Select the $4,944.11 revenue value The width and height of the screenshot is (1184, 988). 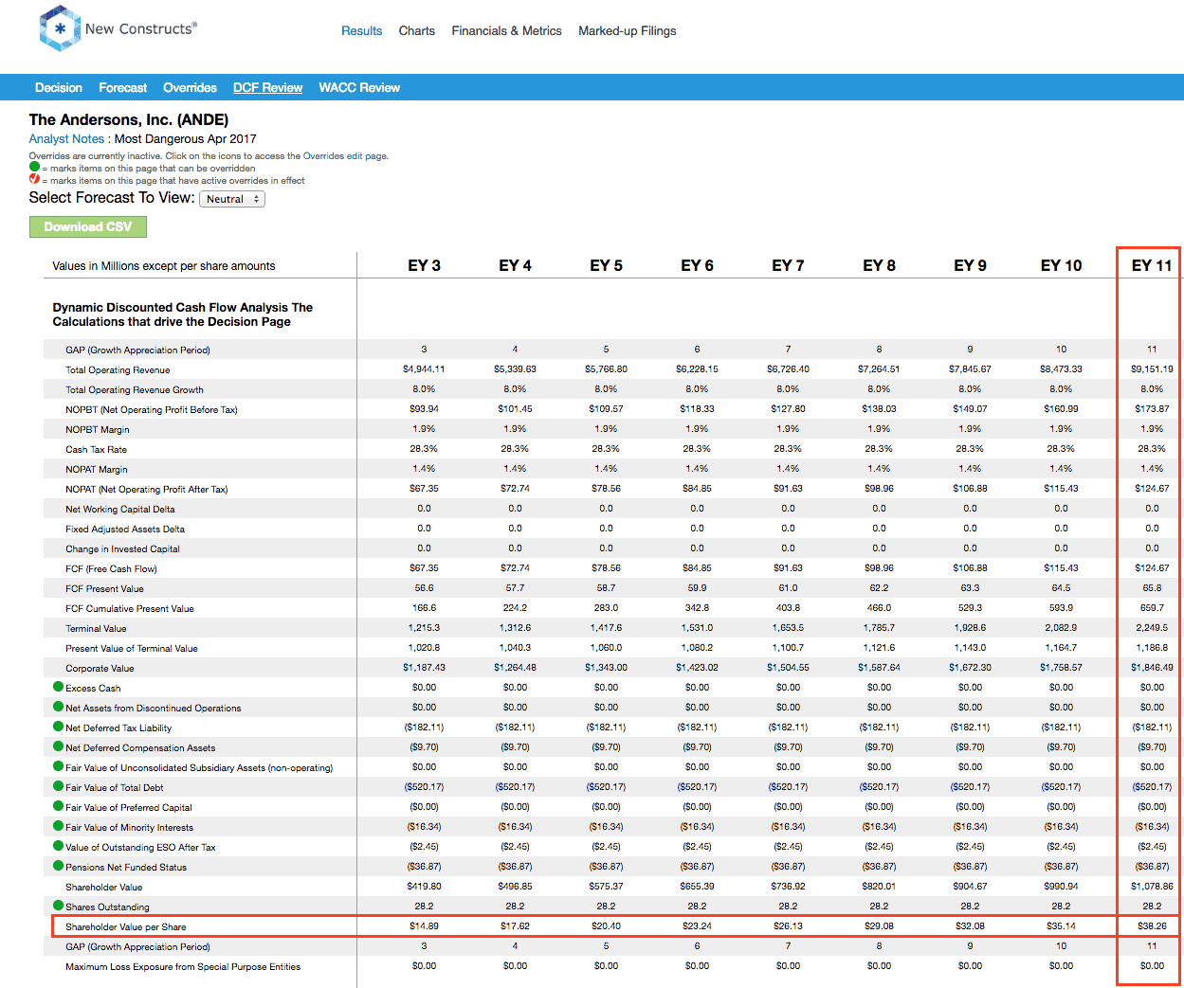point(424,369)
